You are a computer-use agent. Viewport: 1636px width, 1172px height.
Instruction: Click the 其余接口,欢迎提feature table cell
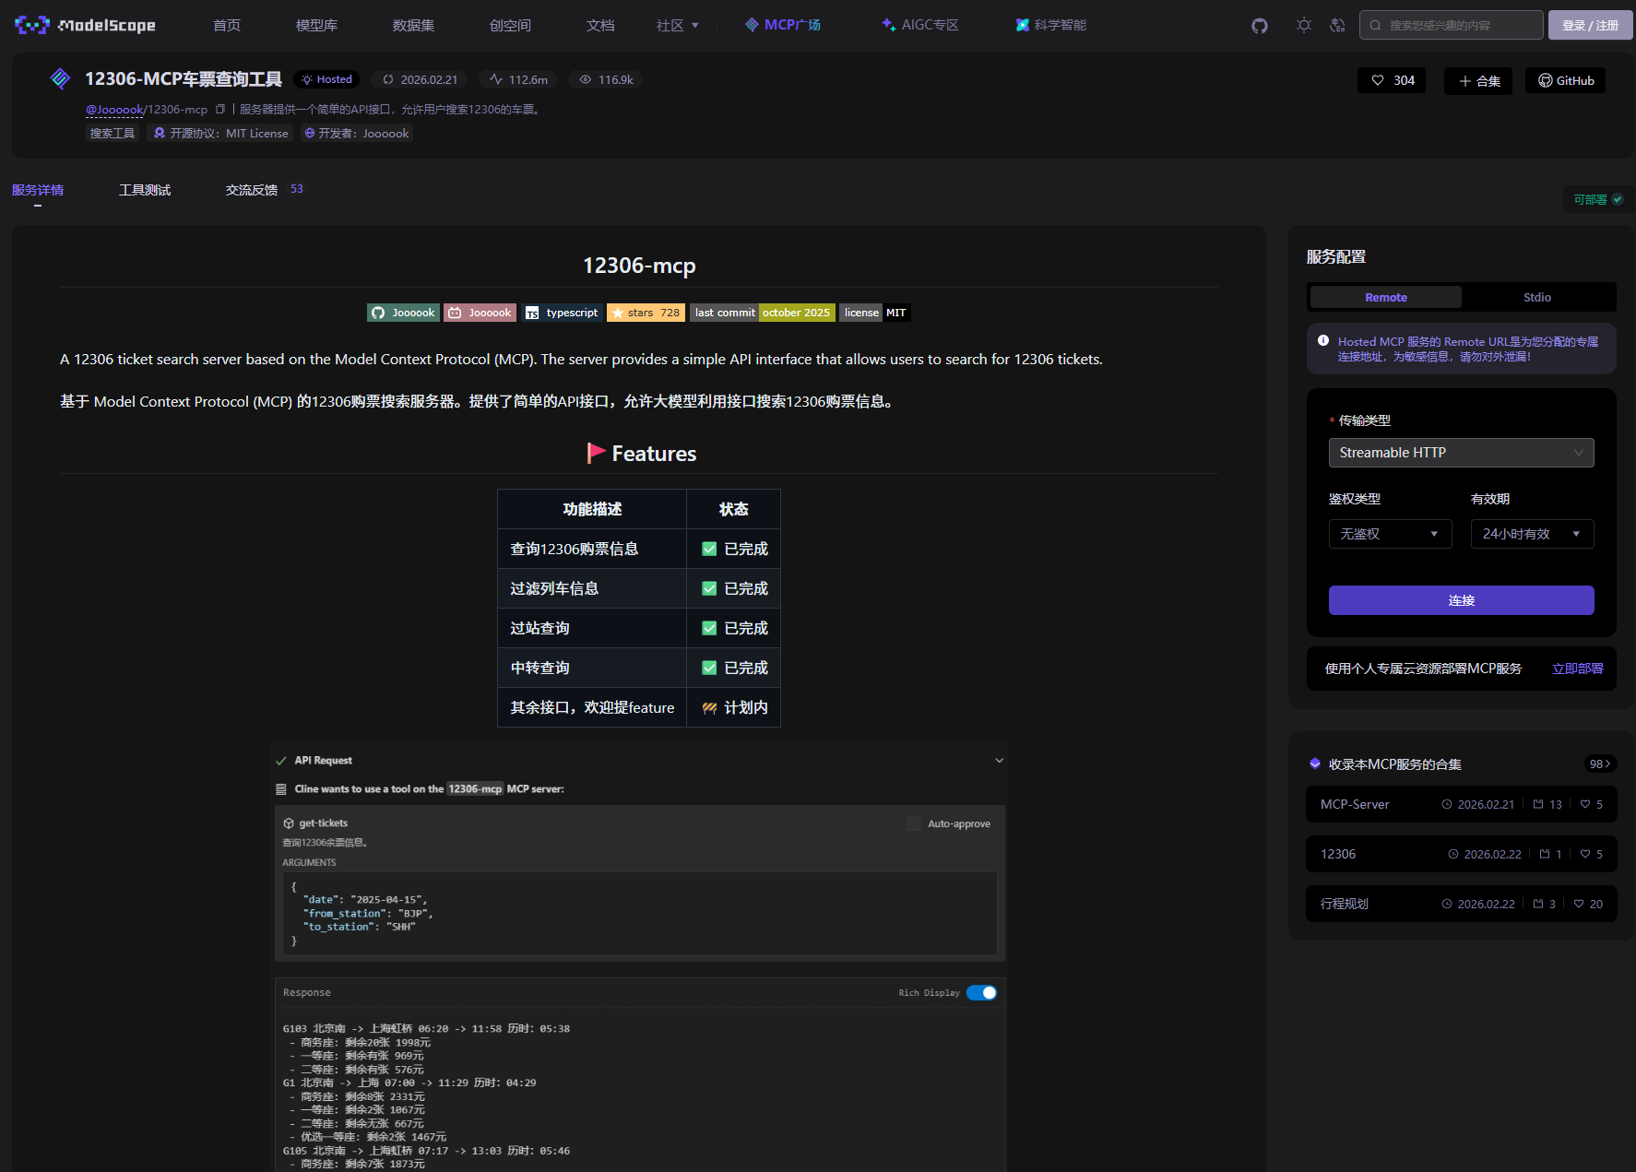point(592,707)
